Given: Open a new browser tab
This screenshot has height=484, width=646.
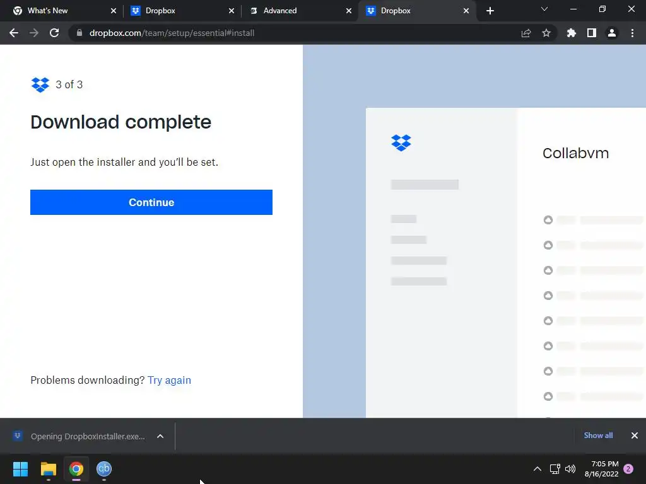Looking at the screenshot, I should [490, 11].
